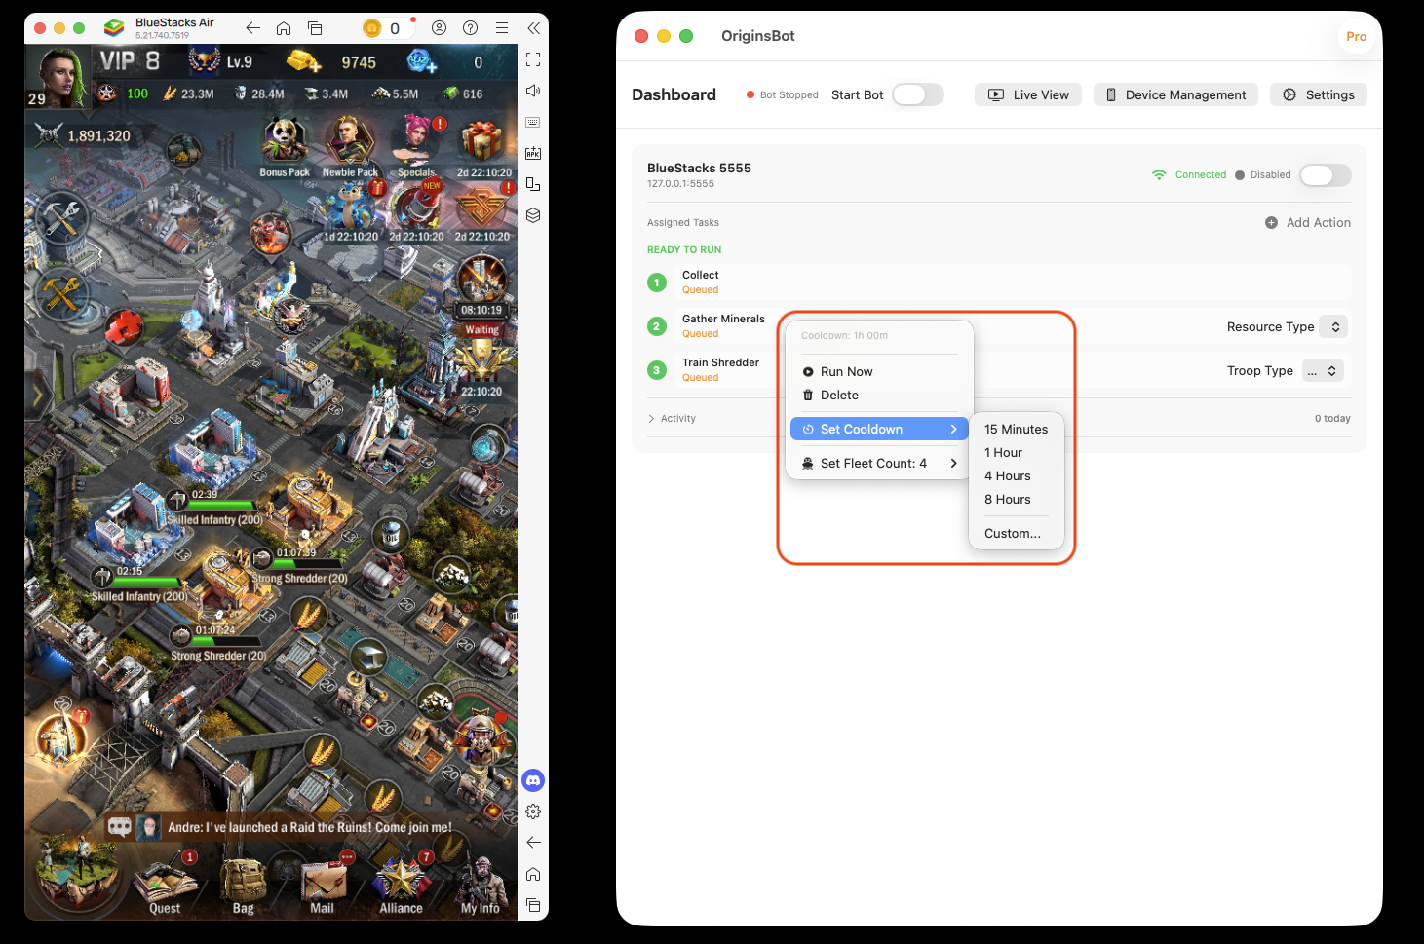Open BlueStacks sidebar settings gear
This screenshot has width=1424, height=944.
point(533,812)
